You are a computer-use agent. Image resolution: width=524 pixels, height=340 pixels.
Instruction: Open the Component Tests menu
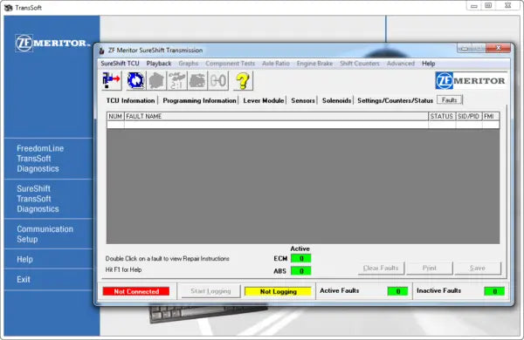pos(230,64)
